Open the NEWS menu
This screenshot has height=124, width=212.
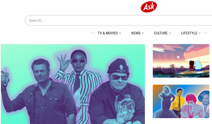click(136, 33)
